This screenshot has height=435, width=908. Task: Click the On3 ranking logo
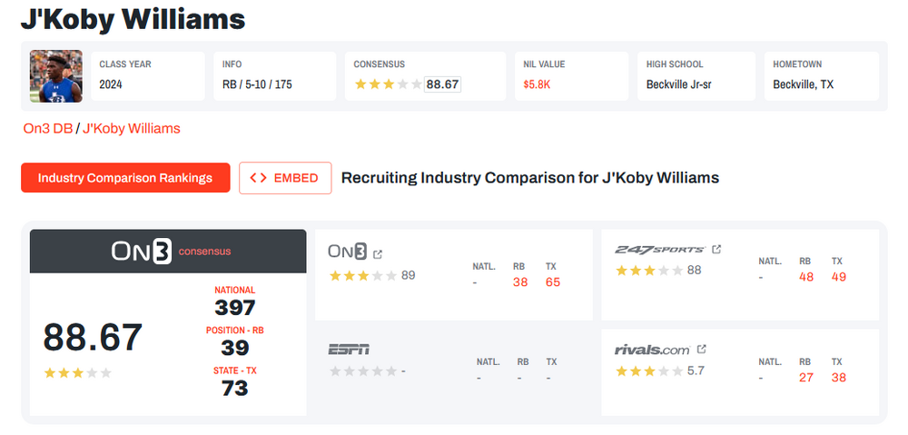pyautogui.click(x=347, y=252)
